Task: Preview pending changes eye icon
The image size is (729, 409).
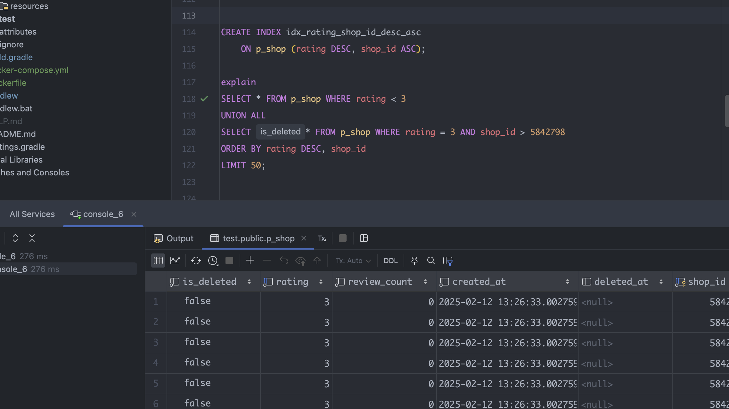Action: (x=300, y=261)
